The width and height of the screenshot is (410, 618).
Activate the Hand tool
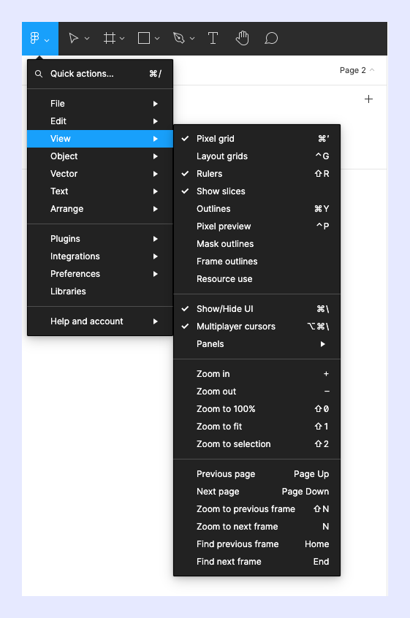243,38
